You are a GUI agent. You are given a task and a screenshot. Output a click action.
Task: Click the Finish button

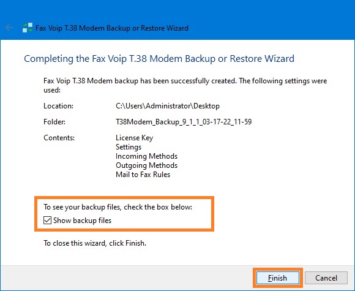[277, 278]
